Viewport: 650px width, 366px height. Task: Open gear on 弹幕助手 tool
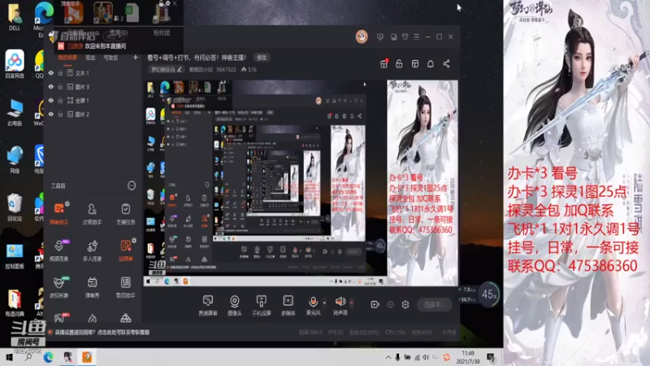pos(67,204)
